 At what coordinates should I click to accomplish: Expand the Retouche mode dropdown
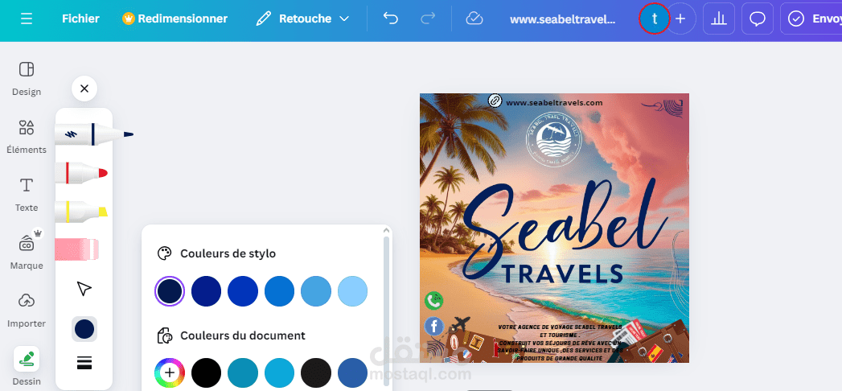303,19
